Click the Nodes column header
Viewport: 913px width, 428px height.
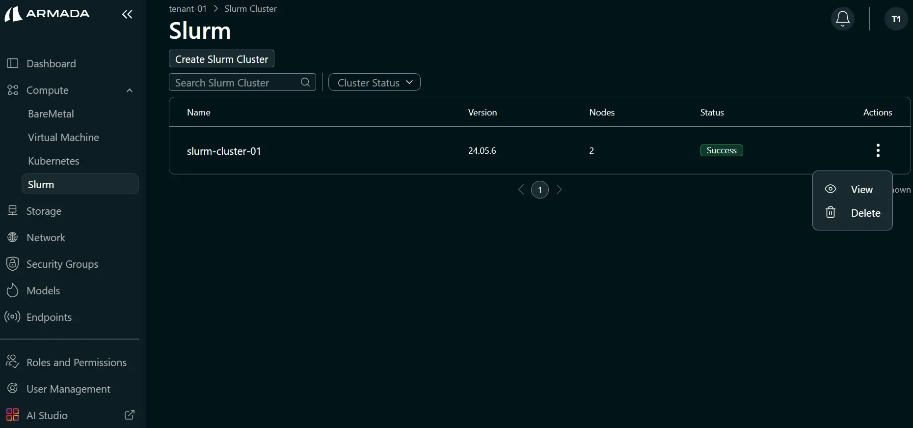click(x=602, y=112)
